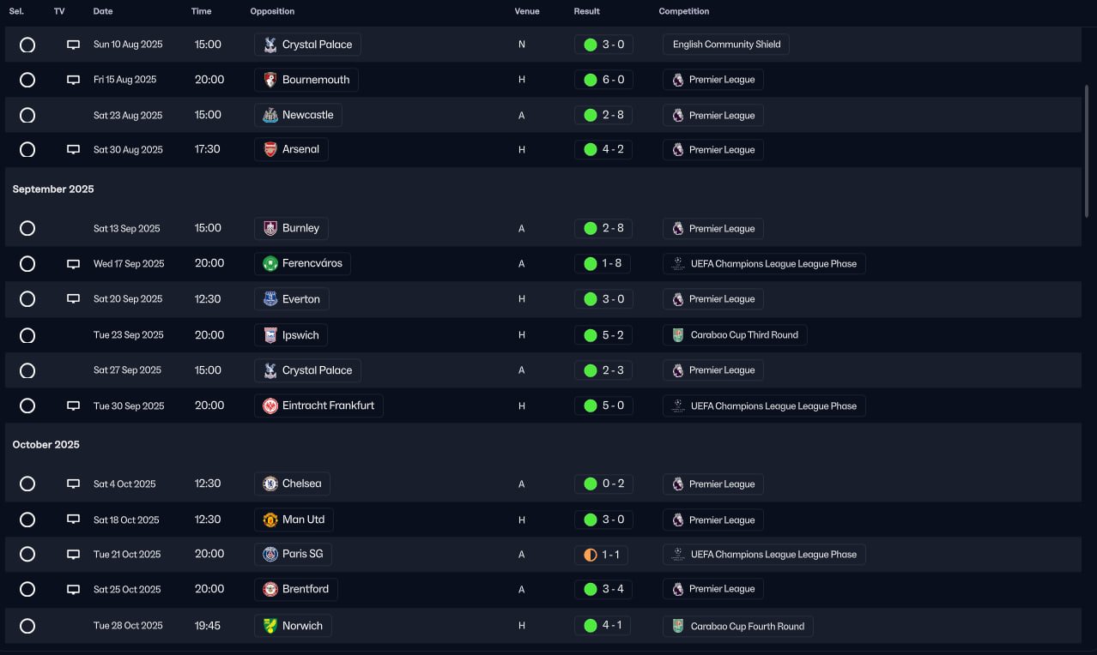1097x655 pixels.
Task: Sort fixtures by the Date column header
Action: point(103,11)
